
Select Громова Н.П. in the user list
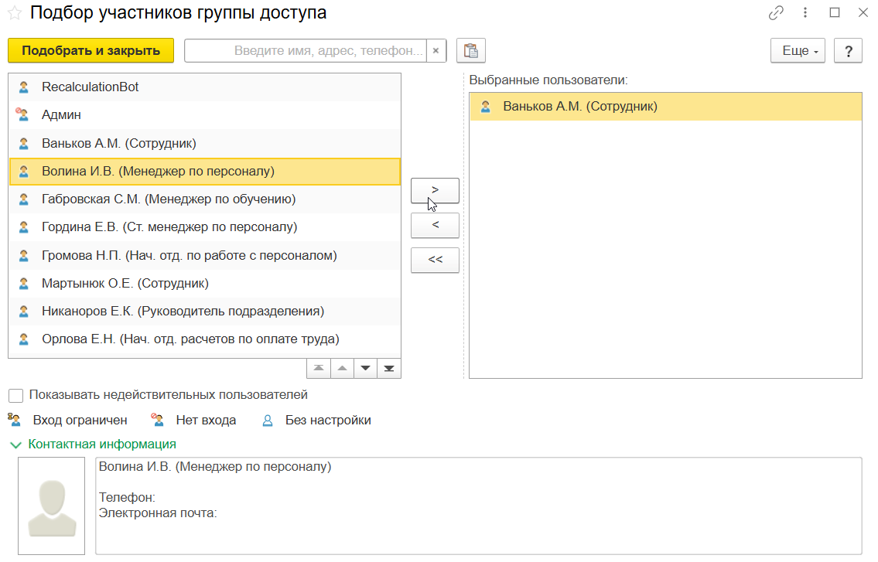tap(189, 255)
